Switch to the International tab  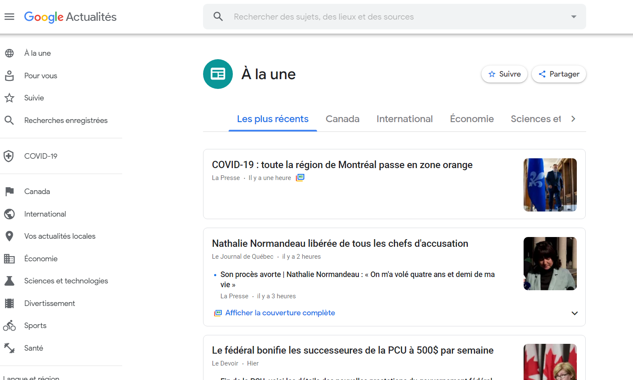pyautogui.click(x=404, y=119)
